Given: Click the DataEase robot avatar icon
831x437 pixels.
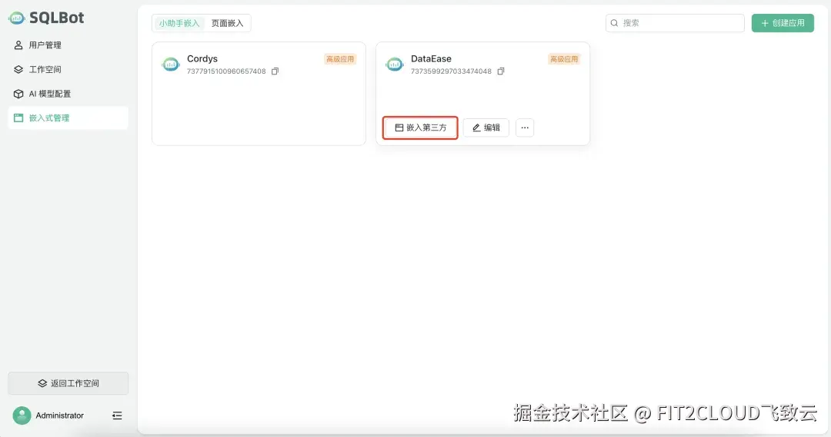Looking at the screenshot, I should tap(395, 65).
